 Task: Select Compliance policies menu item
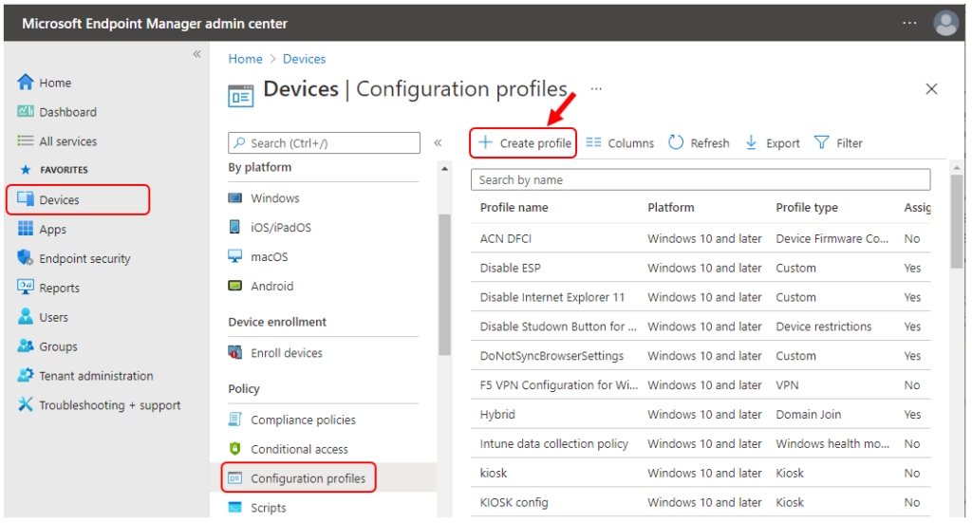pyautogui.click(x=303, y=420)
